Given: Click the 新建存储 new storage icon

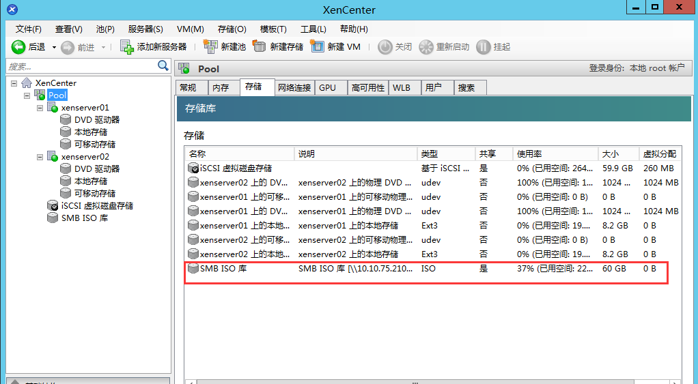Looking at the screenshot, I should (x=259, y=46).
